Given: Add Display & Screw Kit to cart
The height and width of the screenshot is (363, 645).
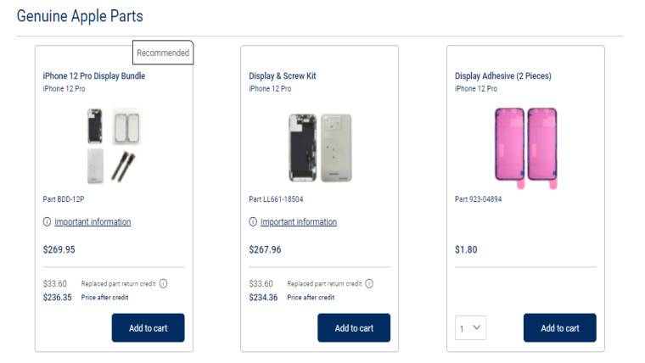Looking at the screenshot, I should coord(354,328).
